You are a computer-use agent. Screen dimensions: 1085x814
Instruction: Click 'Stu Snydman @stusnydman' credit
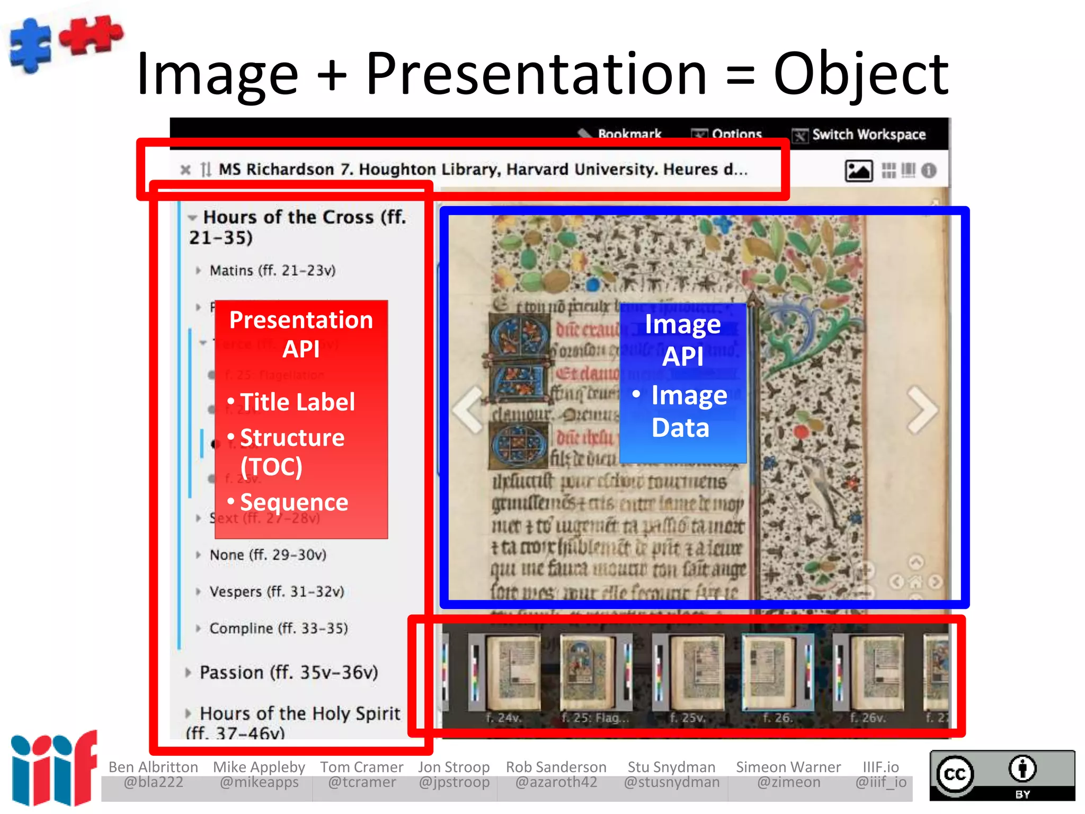coord(672,775)
